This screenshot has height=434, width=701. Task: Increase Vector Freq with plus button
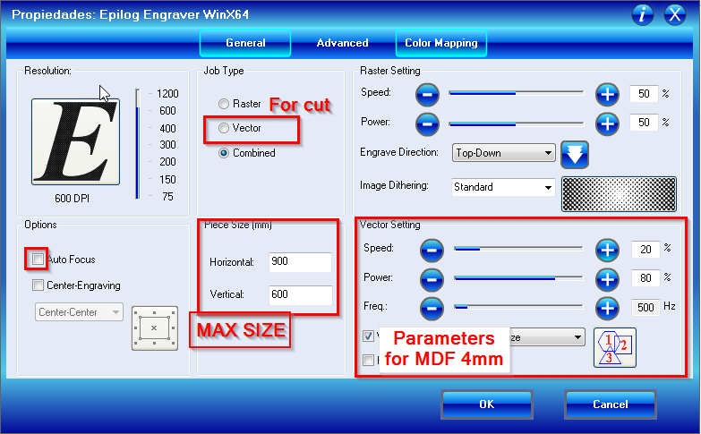(x=607, y=309)
